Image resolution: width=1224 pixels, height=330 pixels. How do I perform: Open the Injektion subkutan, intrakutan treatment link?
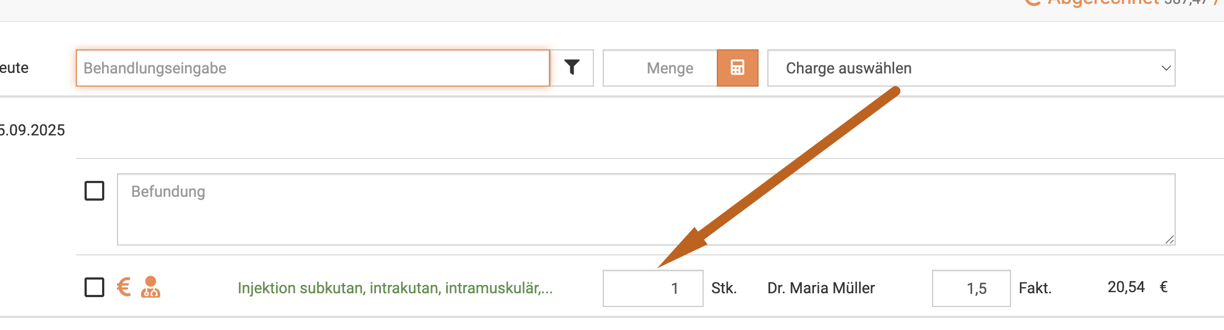395,288
